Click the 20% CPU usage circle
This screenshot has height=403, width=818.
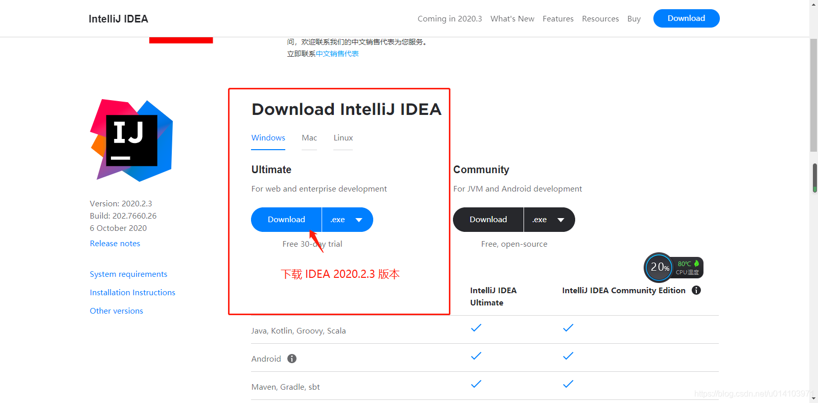coord(659,267)
